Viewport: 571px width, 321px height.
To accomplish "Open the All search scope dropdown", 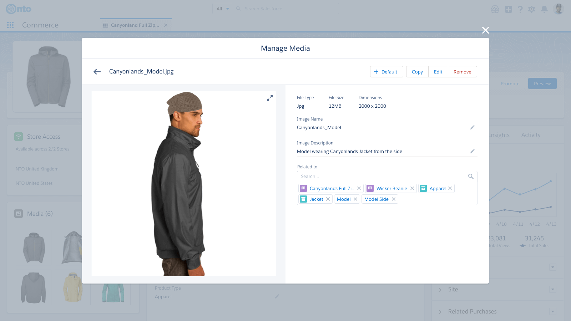I will (x=222, y=9).
